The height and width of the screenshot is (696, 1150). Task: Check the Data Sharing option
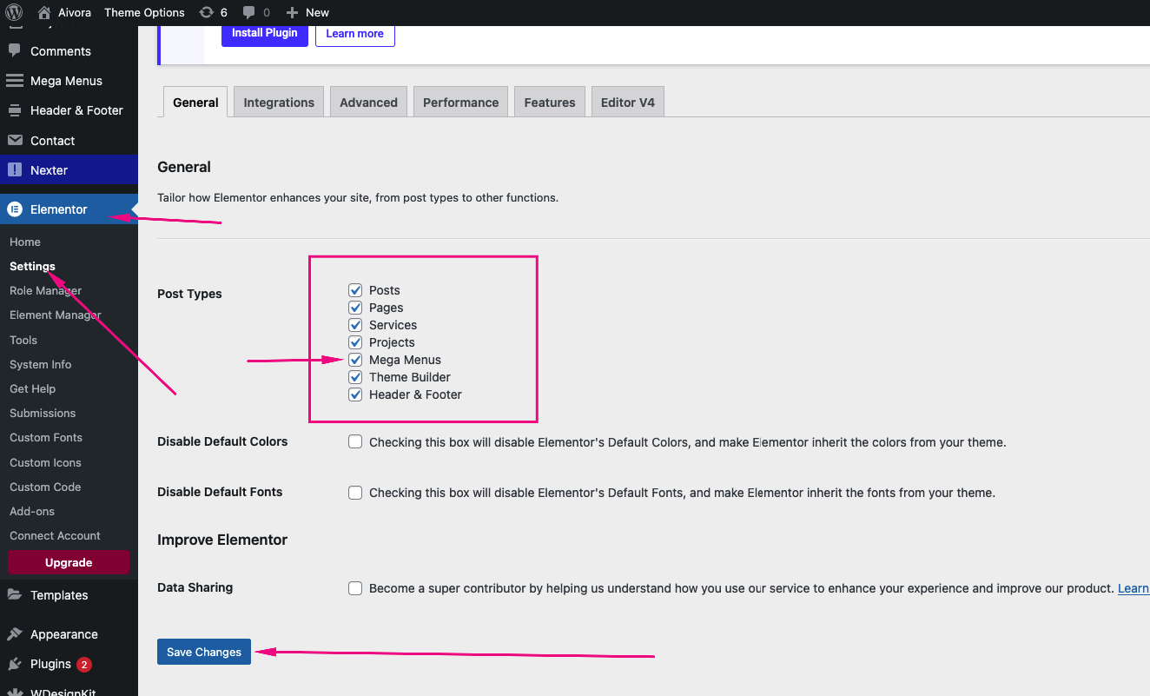[355, 588]
